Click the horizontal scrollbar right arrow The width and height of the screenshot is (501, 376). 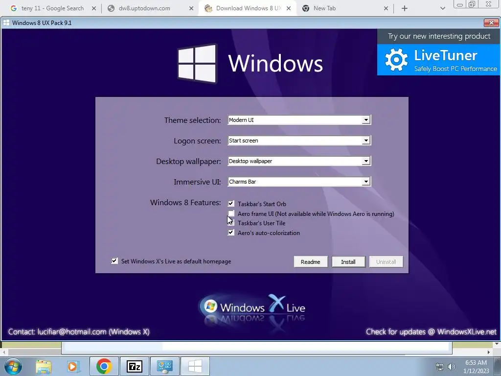coord(489,352)
